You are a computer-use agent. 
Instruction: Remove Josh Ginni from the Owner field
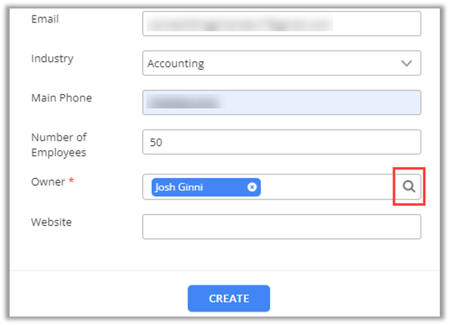point(252,187)
